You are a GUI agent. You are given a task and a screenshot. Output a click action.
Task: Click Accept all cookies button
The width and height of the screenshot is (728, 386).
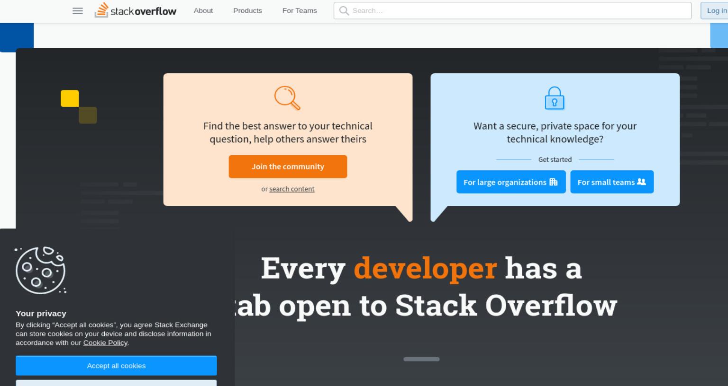pyautogui.click(x=116, y=366)
